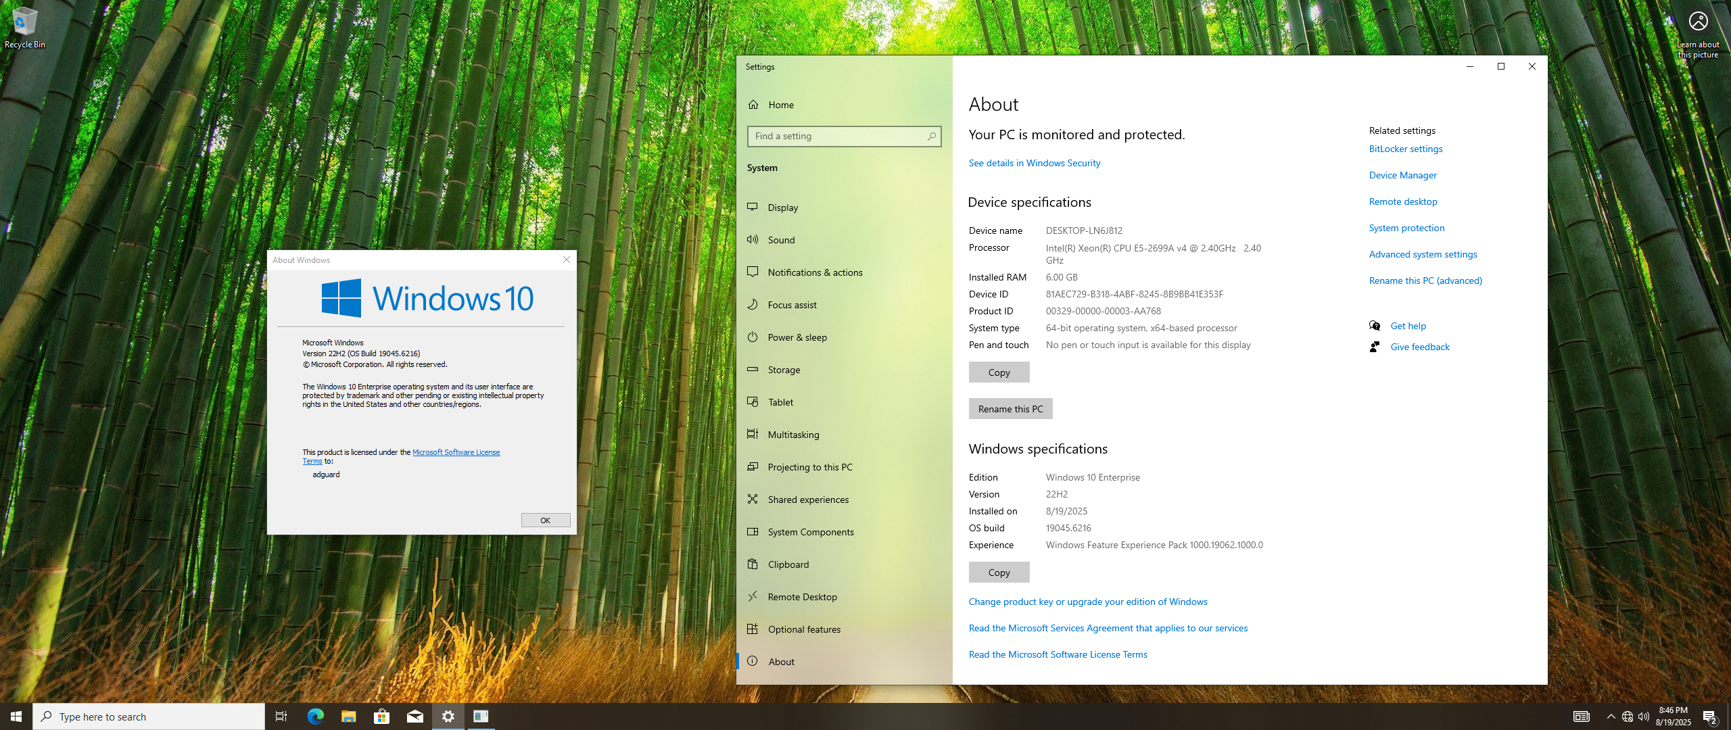Click Installed RAM value 6.00 GB
Image resolution: width=1731 pixels, height=730 pixels.
click(x=1062, y=277)
